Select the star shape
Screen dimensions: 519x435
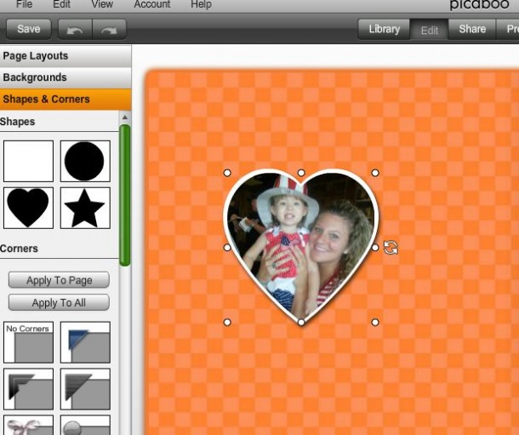tap(85, 208)
